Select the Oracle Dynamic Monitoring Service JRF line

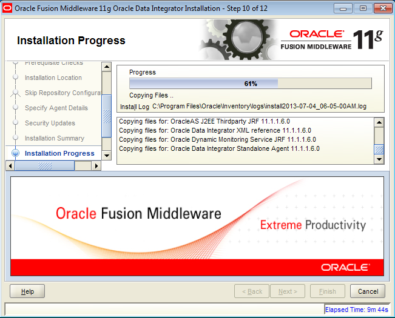tap(217, 139)
